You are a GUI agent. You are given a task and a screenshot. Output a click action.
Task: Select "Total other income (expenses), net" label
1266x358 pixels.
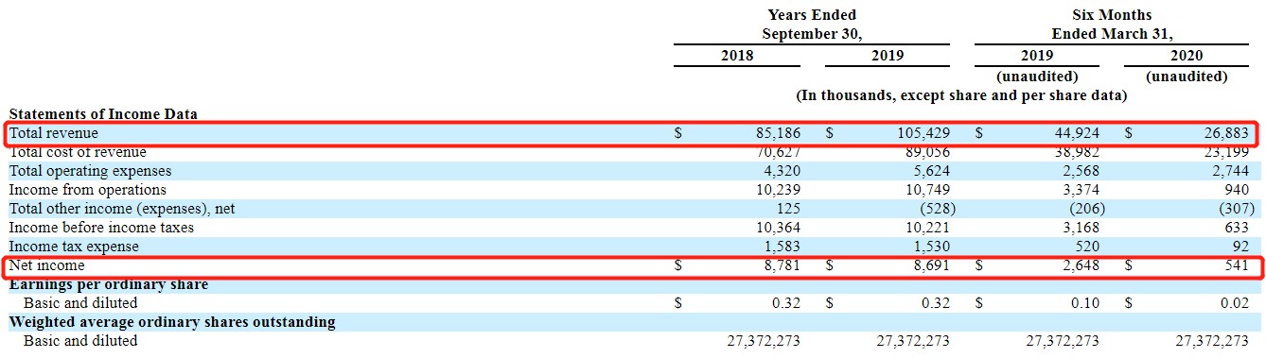click(x=122, y=209)
